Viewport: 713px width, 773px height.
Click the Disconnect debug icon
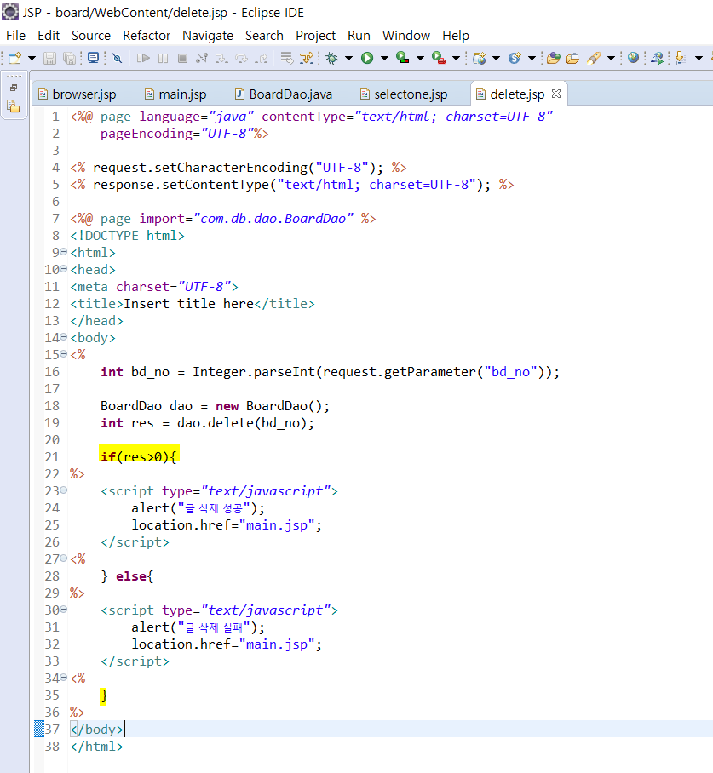click(201, 58)
